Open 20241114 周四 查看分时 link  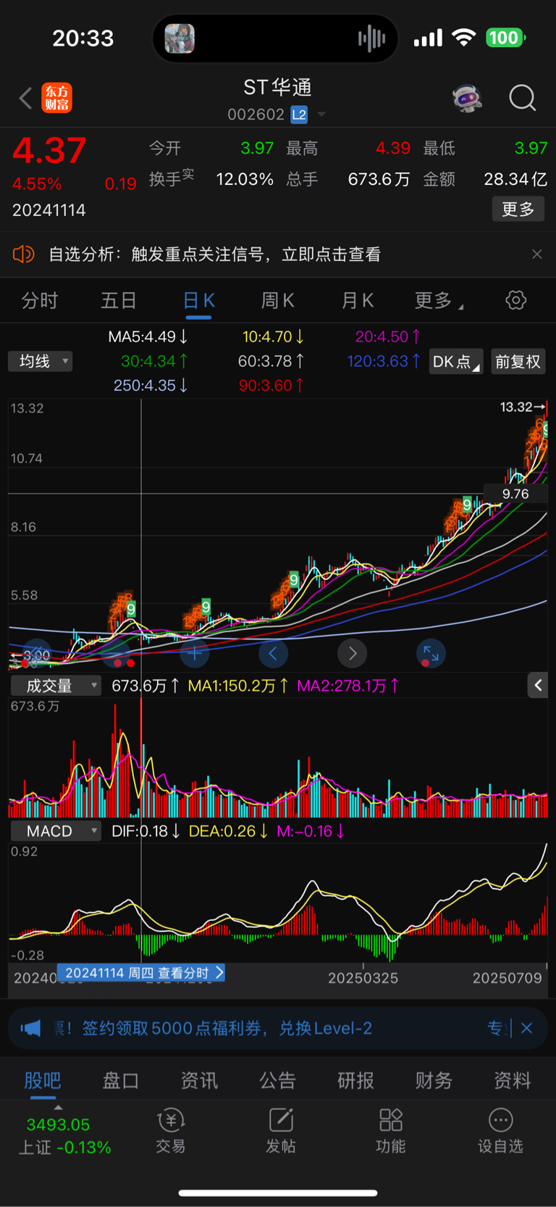pyautogui.click(x=142, y=973)
